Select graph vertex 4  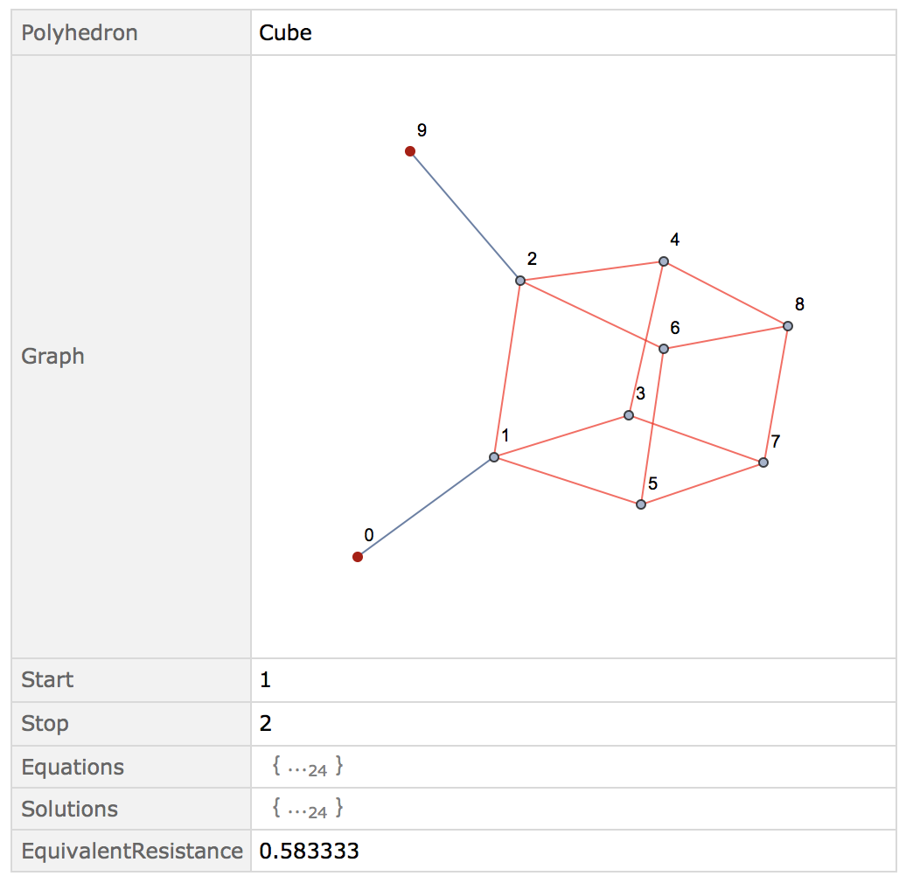point(664,261)
